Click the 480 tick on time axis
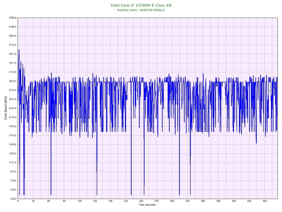The height and width of the screenshot is (212, 282). click(x=265, y=201)
